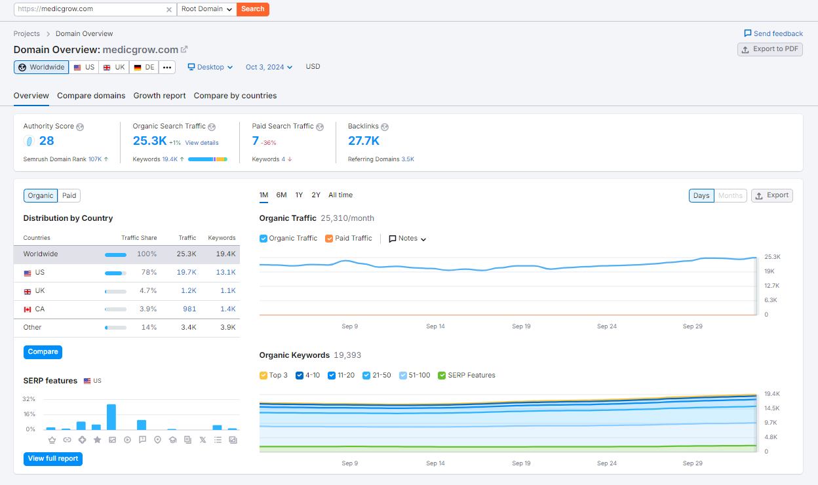The height and width of the screenshot is (485, 818).
Task: Disable the Top 3 keywords checkbox
Action: (263, 376)
